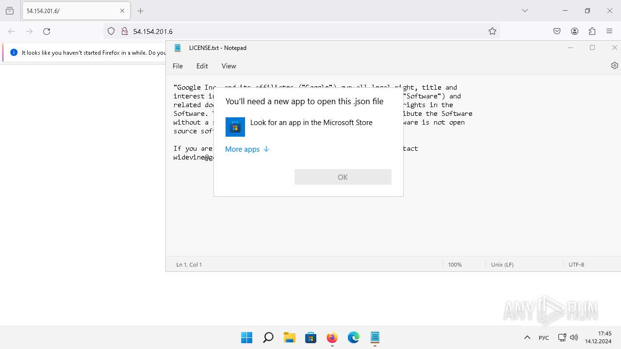Click the Notepad app icon in title bar
This screenshot has height=349, width=621.
click(178, 48)
